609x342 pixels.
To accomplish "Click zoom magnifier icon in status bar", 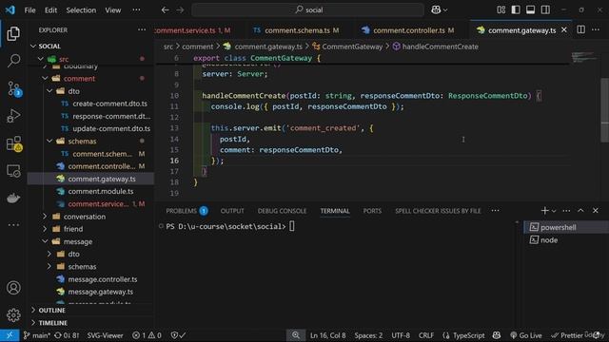I will [x=296, y=335].
